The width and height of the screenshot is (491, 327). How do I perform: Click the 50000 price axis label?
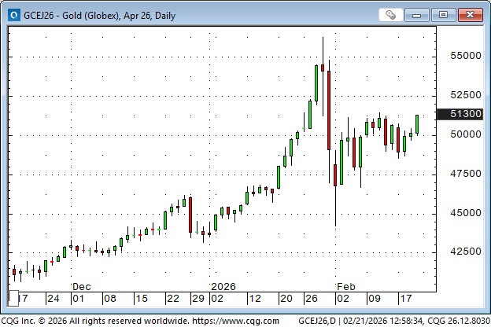[462, 134]
